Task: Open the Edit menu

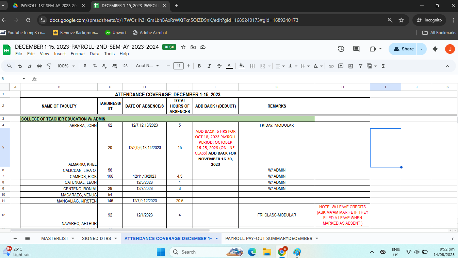Action: coord(31,54)
